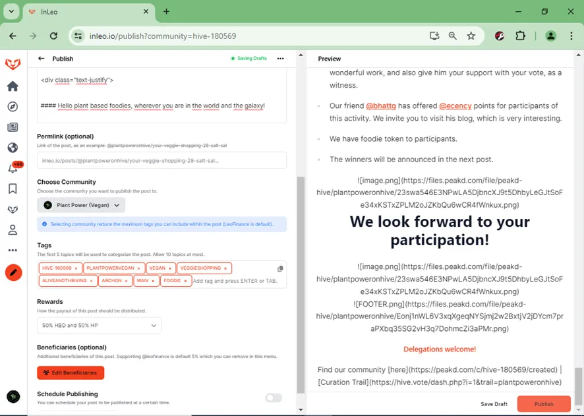Screen dimensions: 584x416
Task: Open the Extensions puzzle icon
Action: tap(520, 36)
